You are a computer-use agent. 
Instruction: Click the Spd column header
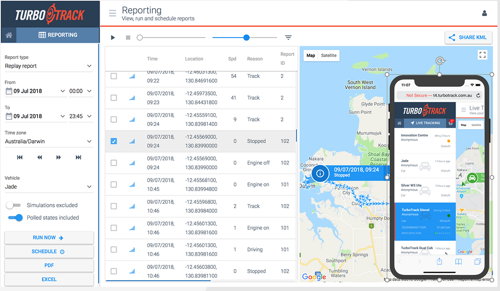232,59
